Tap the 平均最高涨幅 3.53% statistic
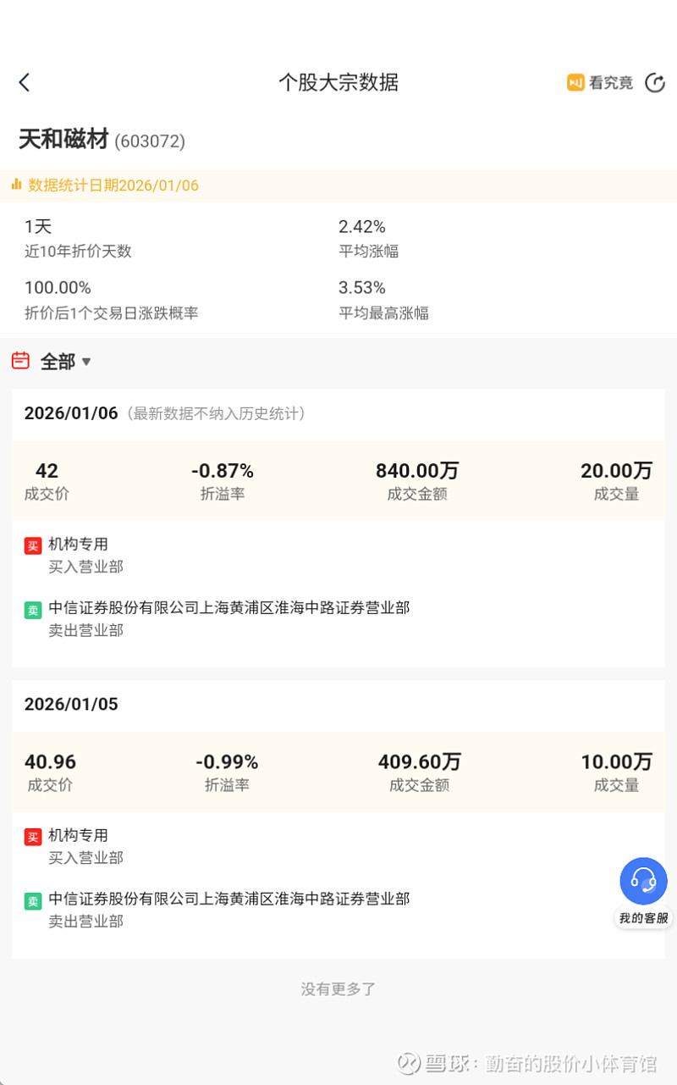Viewport: 677px width, 1085px height. (x=383, y=300)
